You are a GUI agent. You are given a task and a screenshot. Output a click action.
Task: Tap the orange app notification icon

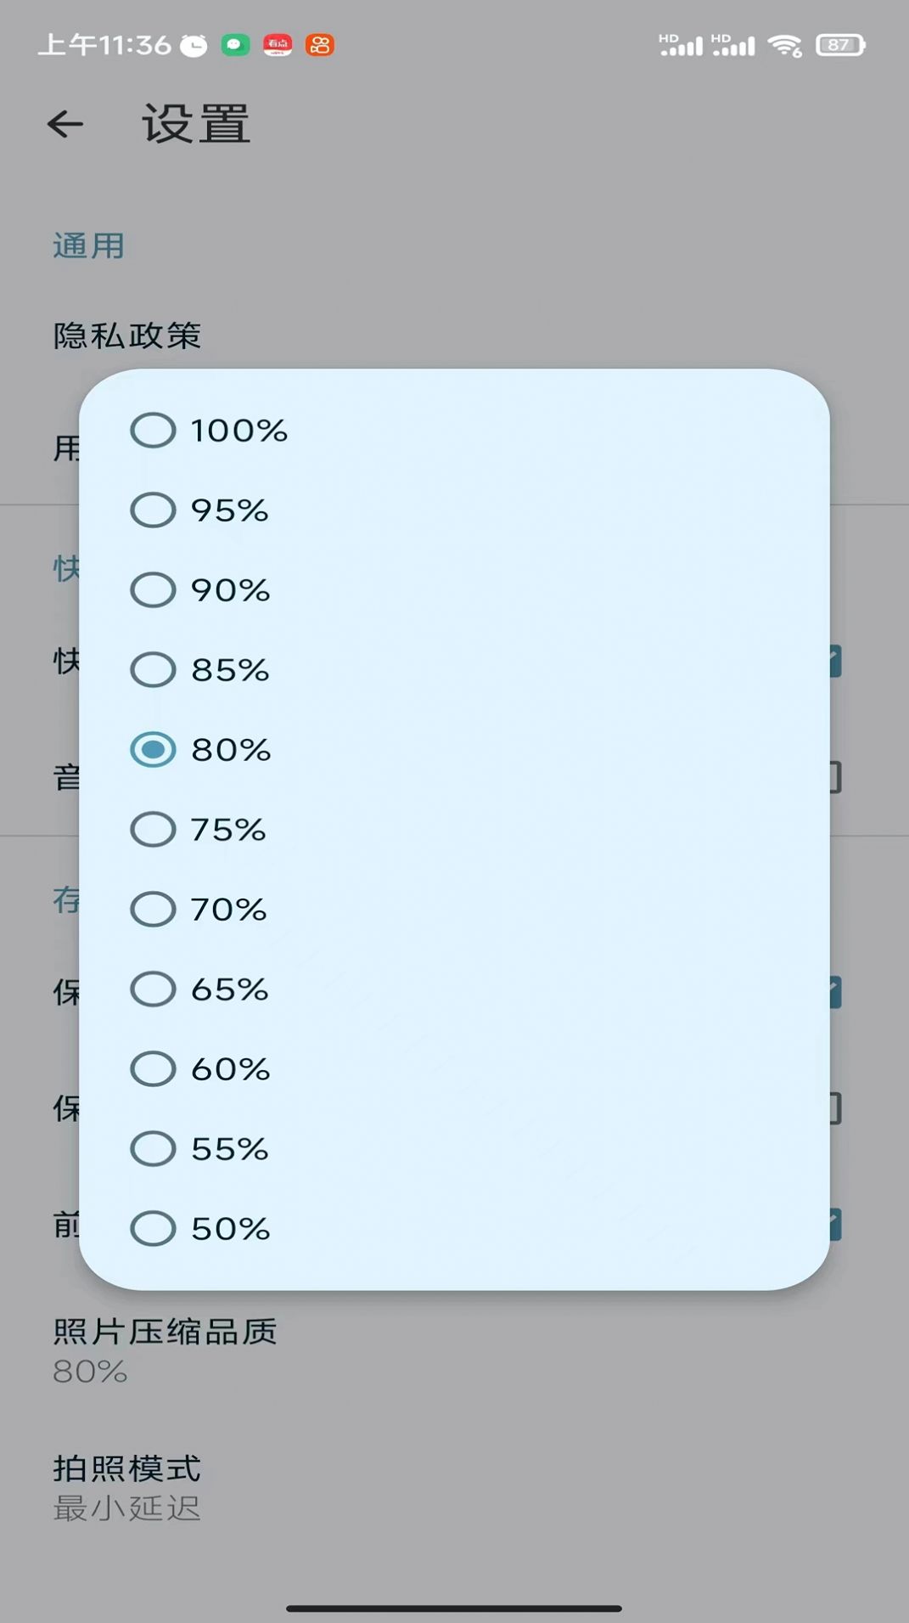(x=320, y=45)
